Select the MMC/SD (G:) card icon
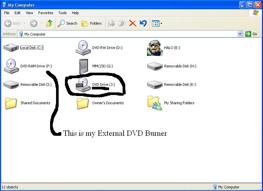 (x=83, y=66)
